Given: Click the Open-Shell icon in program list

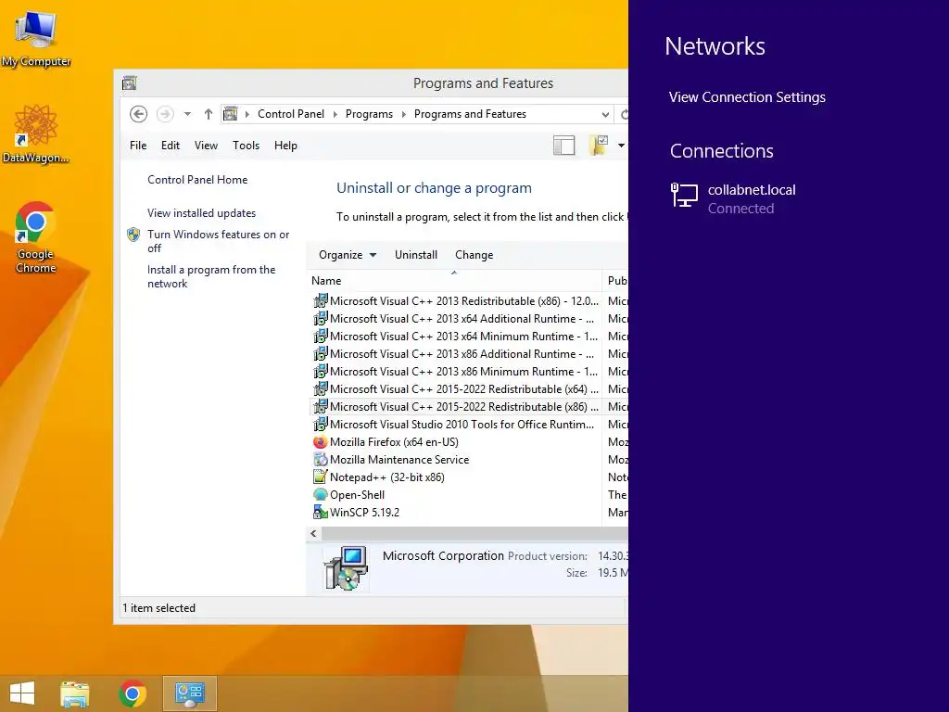Looking at the screenshot, I should click(320, 495).
